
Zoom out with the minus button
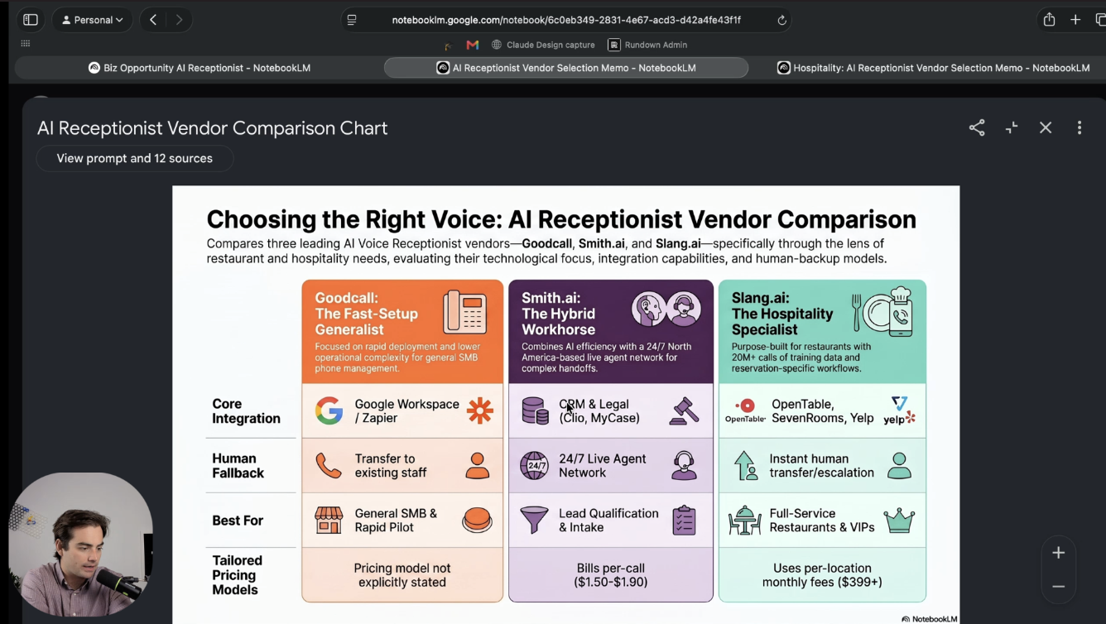(x=1059, y=586)
